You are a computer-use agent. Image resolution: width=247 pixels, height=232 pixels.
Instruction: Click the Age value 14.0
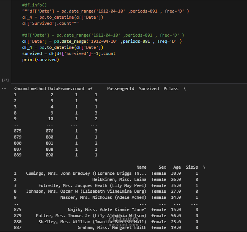point(176,197)
